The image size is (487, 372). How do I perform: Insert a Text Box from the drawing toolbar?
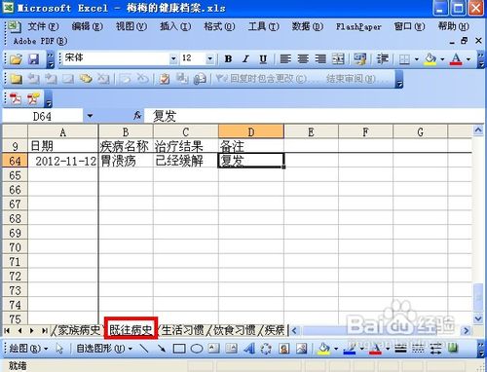(214, 349)
